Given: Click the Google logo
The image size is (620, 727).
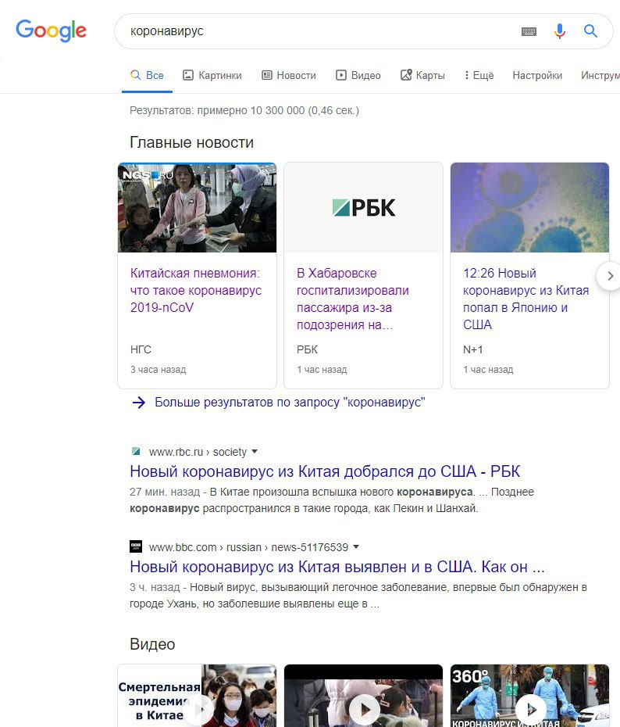Looking at the screenshot, I should [x=51, y=31].
